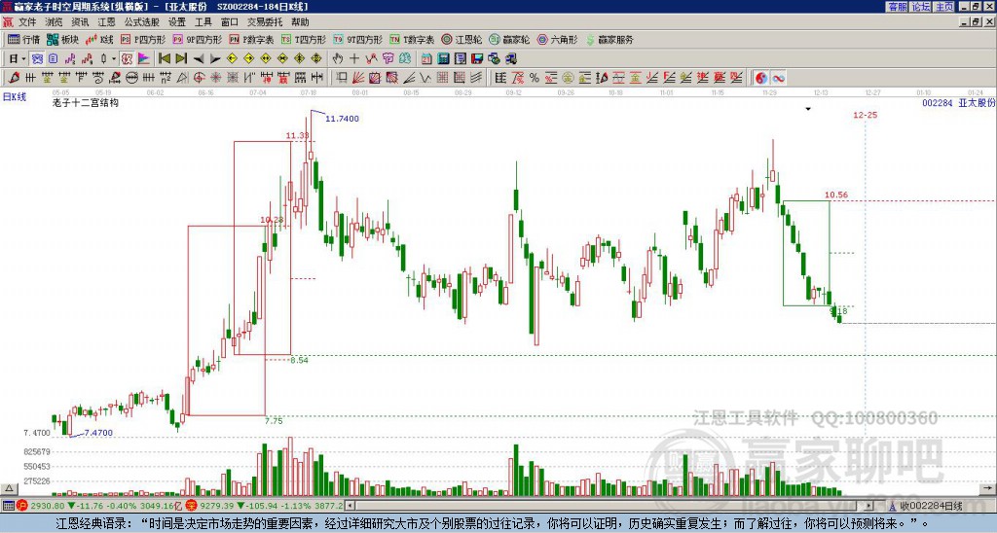Open the T数字表 tool
Screen dimensions: 997x533
(412, 39)
